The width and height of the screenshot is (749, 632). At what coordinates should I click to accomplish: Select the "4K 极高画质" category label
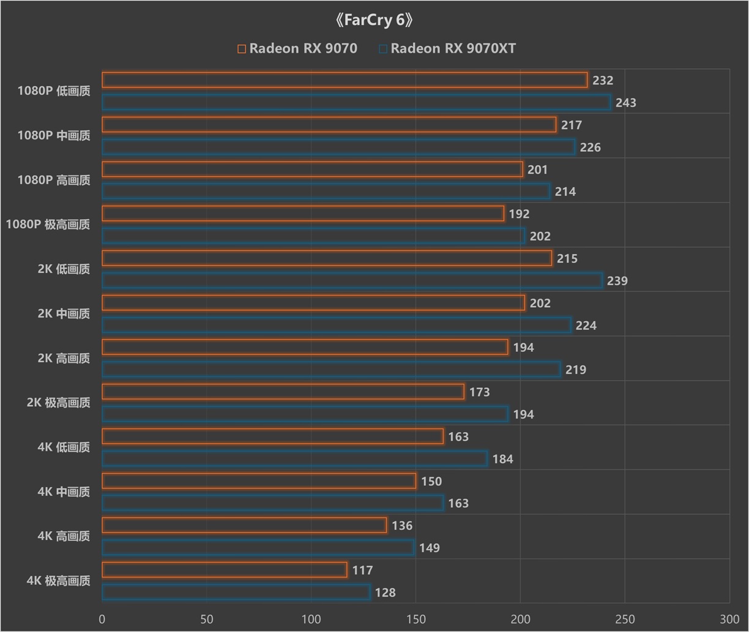(59, 581)
